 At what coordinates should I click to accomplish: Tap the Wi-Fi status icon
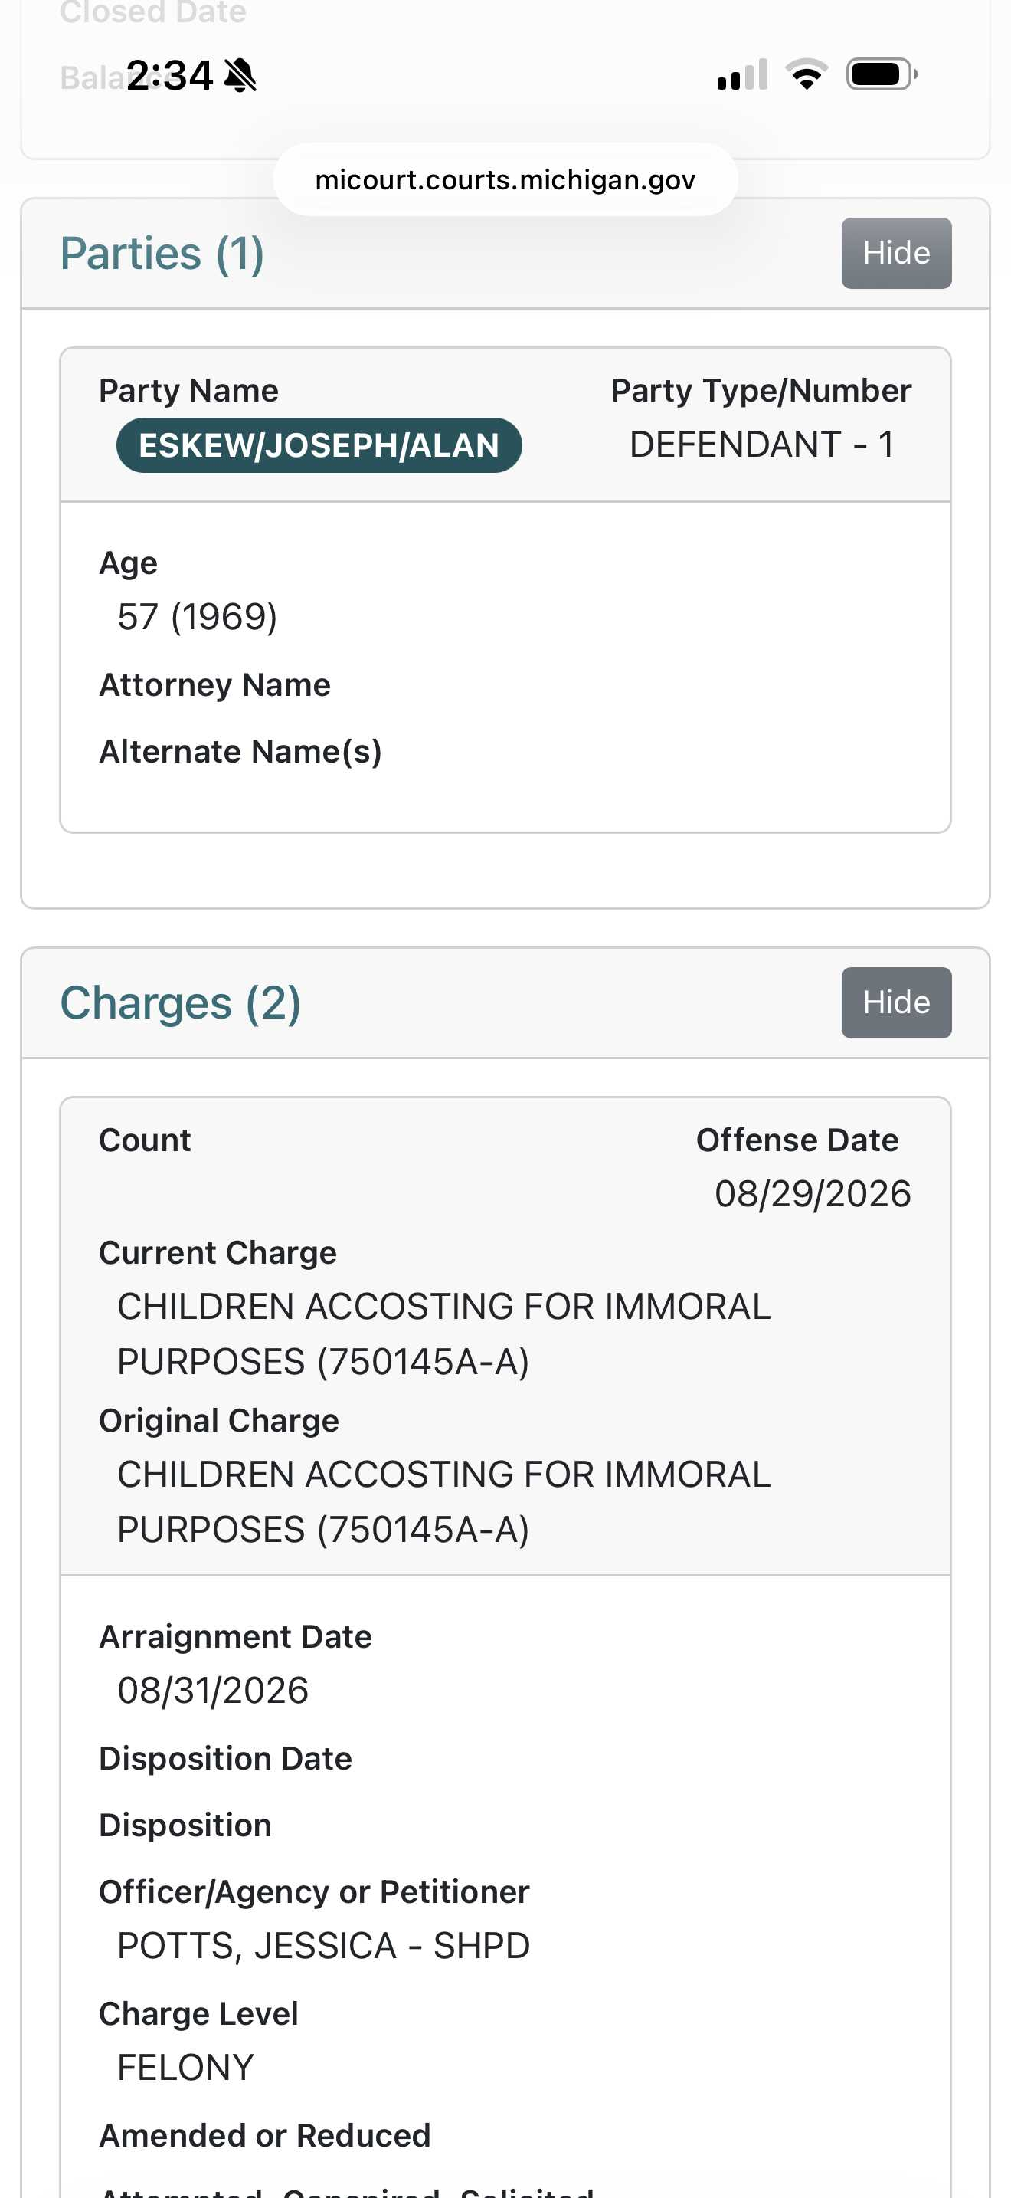pos(807,74)
